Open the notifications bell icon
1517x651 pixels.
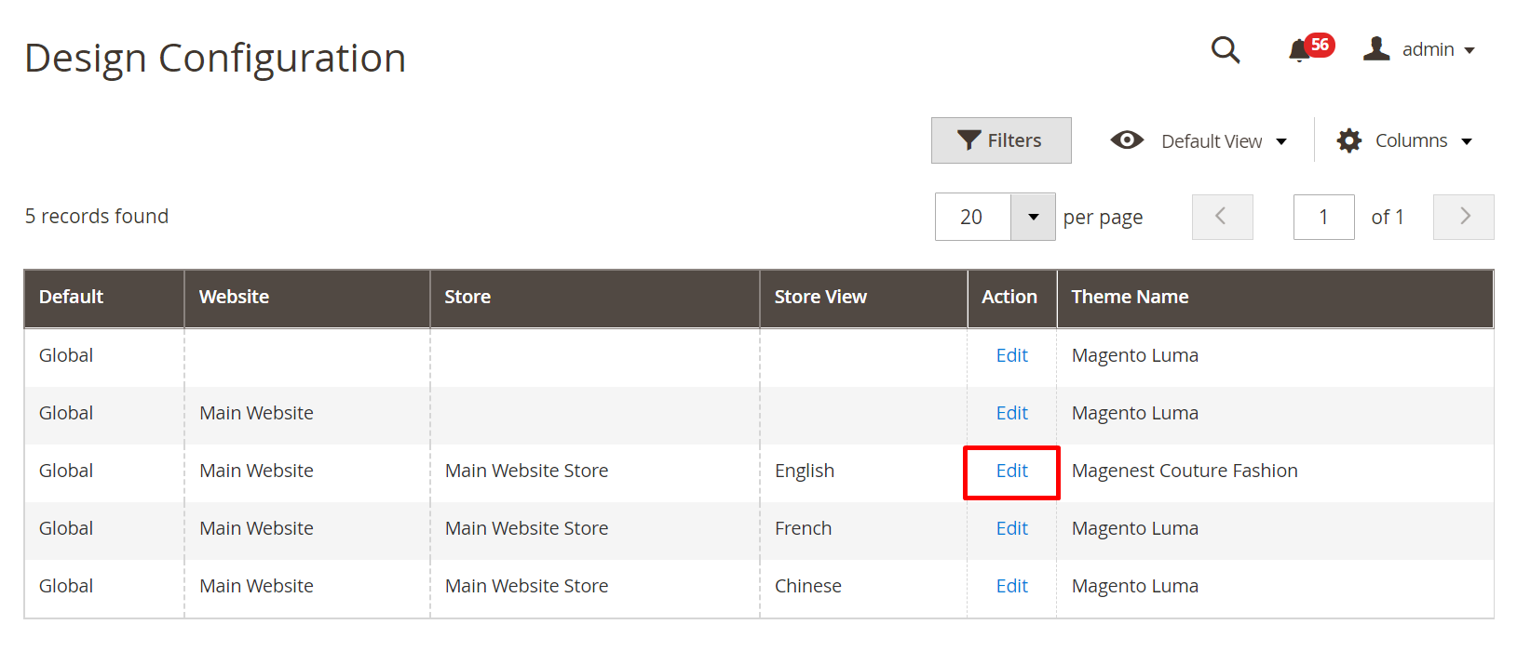pyautogui.click(x=1299, y=50)
